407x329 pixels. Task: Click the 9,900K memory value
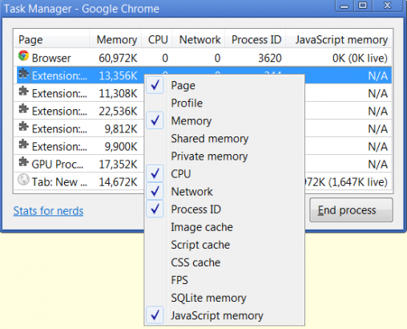tap(121, 147)
